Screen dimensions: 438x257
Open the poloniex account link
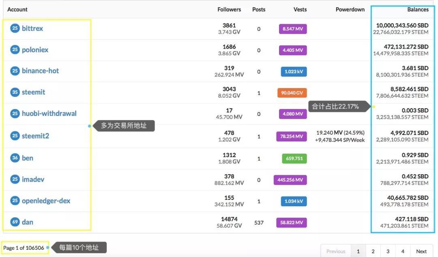click(35, 50)
